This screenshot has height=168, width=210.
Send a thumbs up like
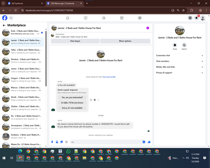click(x=149, y=142)
